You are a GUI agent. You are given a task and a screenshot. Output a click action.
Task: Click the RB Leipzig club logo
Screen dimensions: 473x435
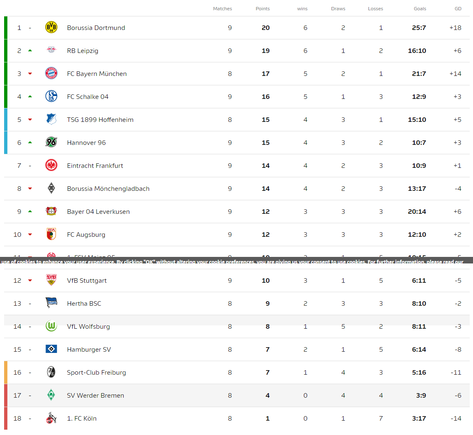point(51,51)
